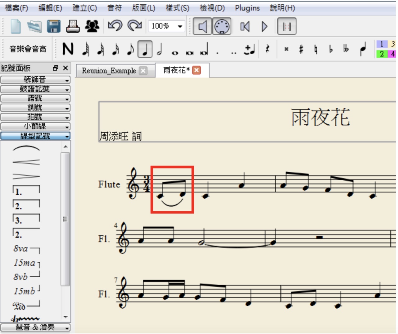398x334 pixels.
Task: Open the 說明(H) menu
Action: (x=283, y=8)
